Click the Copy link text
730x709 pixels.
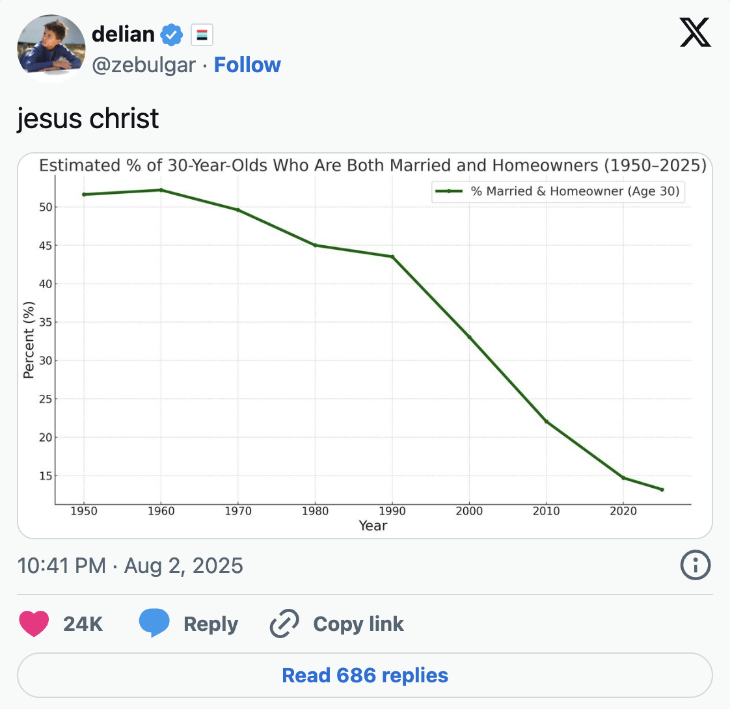[x=358, y=624]
